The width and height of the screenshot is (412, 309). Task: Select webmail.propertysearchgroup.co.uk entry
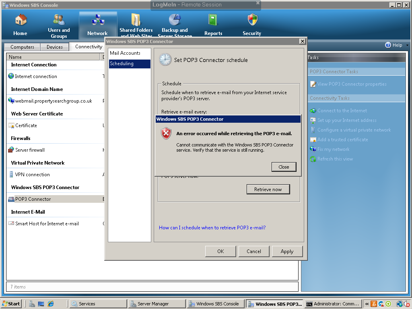[54, 101]
